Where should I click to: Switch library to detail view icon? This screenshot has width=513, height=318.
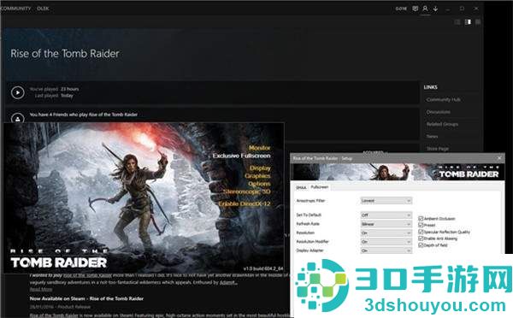pyautogui.click(x=468, y=22)
